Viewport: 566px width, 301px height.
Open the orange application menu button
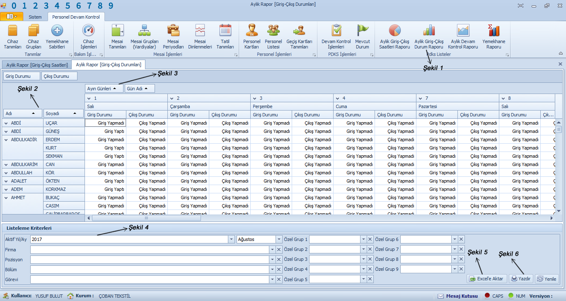pyautogui.click(x=12, y=17)
